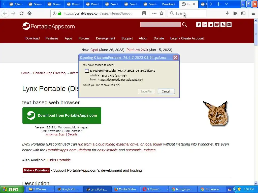
Task: Open the Opal news link
Action: click(x=94, y=50)
